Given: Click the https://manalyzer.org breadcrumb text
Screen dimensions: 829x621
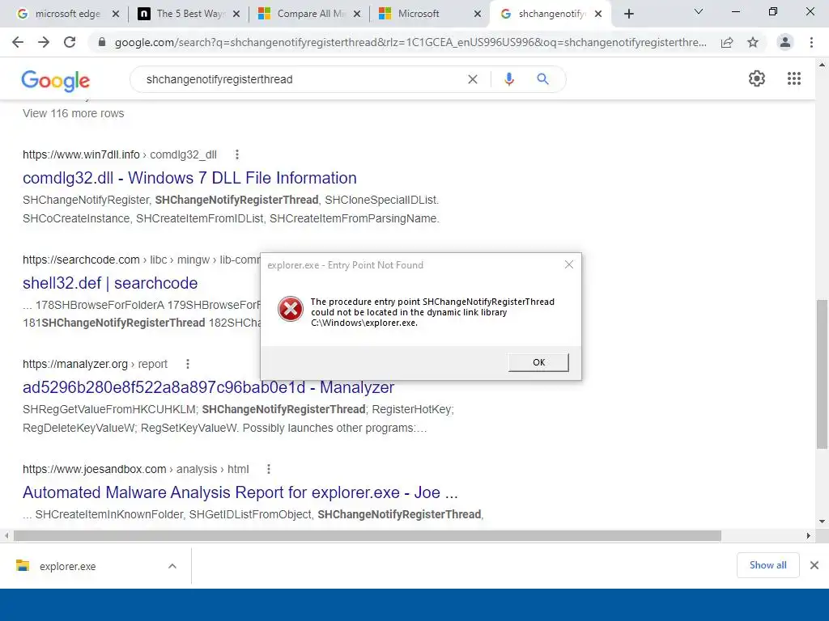Looking at the screenshot, I should (75, 364).
